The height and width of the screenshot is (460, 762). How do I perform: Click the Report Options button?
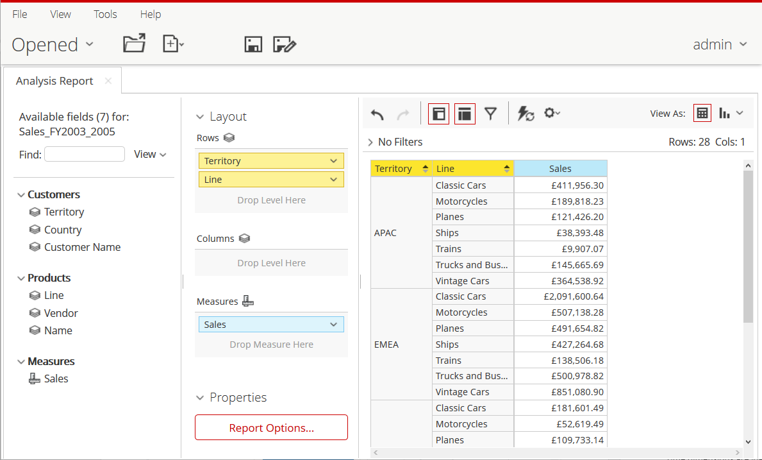[271, 428]
